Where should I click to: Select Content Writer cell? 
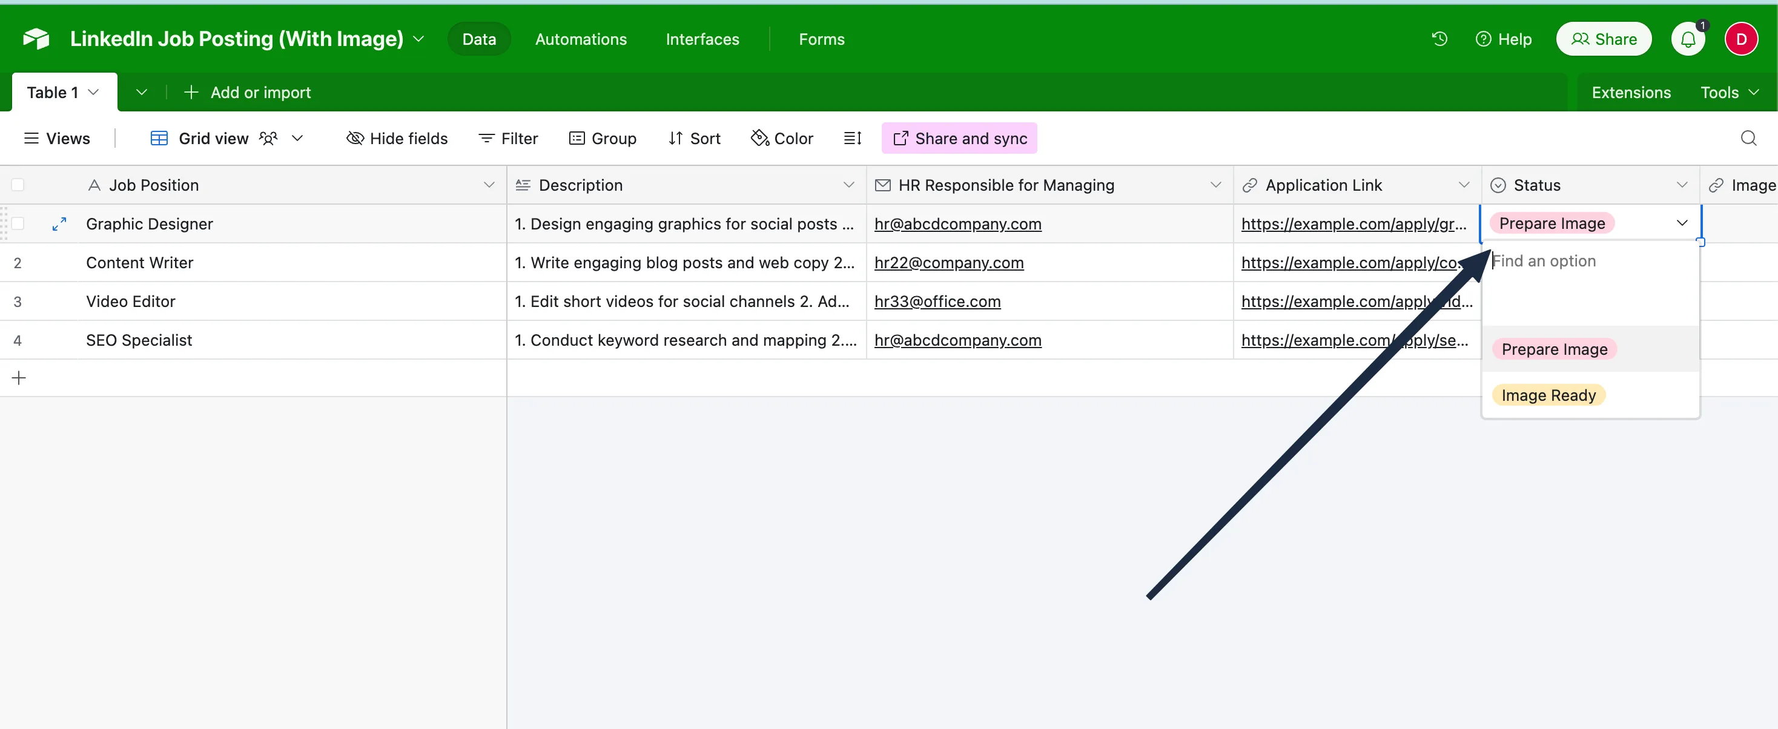[291, 262]
